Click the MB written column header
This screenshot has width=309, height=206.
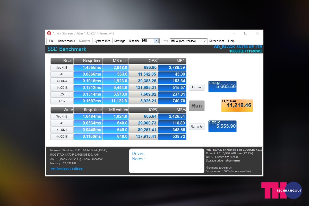(x=116, y=110)
